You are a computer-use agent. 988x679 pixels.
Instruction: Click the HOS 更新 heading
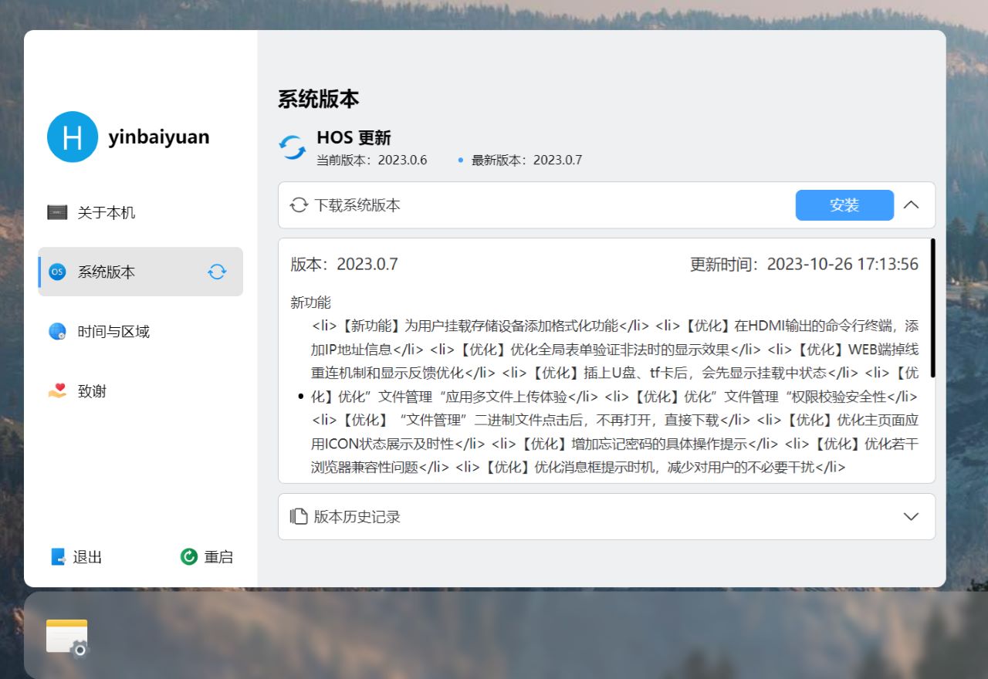[x=354, y=138]
